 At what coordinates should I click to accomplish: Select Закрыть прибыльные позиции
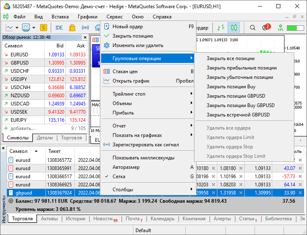[244, 68]
